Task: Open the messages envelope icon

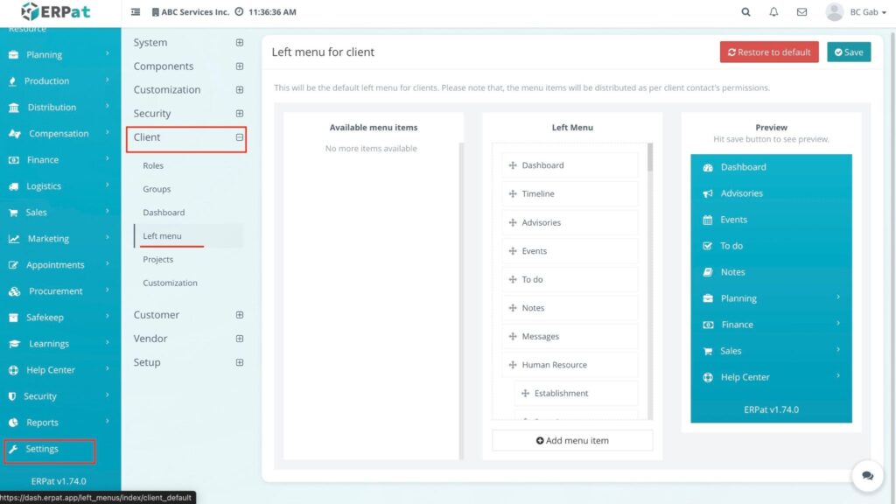Action: [801, 12]
